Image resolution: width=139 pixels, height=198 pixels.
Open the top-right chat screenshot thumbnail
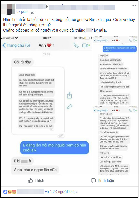coord(115,70)
